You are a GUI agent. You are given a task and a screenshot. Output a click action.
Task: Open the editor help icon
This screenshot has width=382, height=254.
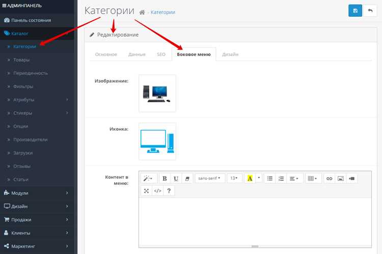pyautogui.click(x=169, y=191)
